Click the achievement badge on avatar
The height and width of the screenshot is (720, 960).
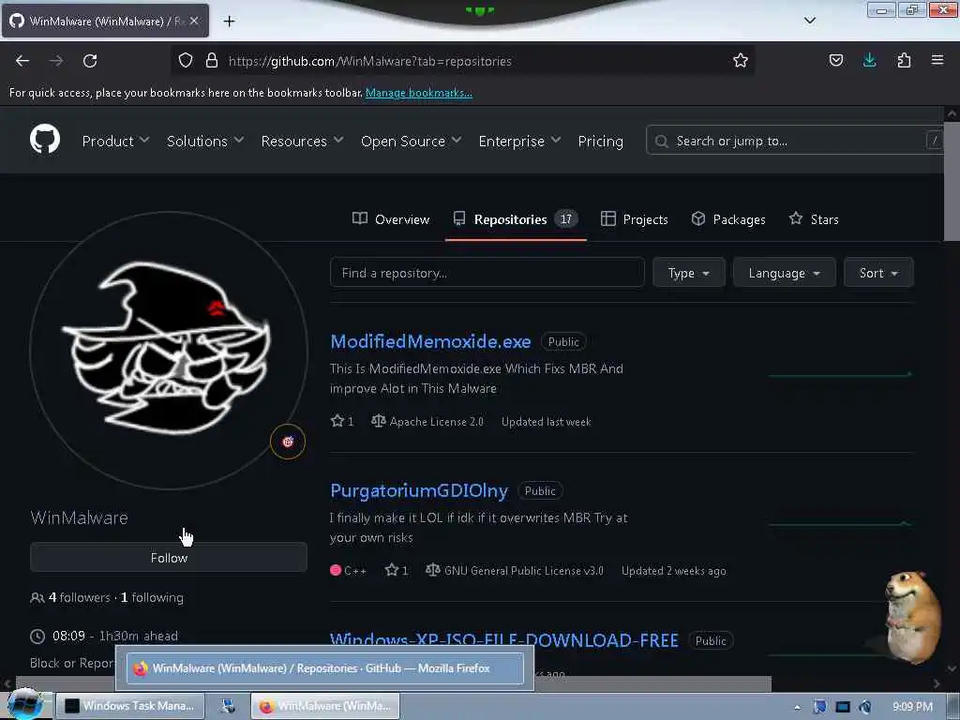[288, 442]
